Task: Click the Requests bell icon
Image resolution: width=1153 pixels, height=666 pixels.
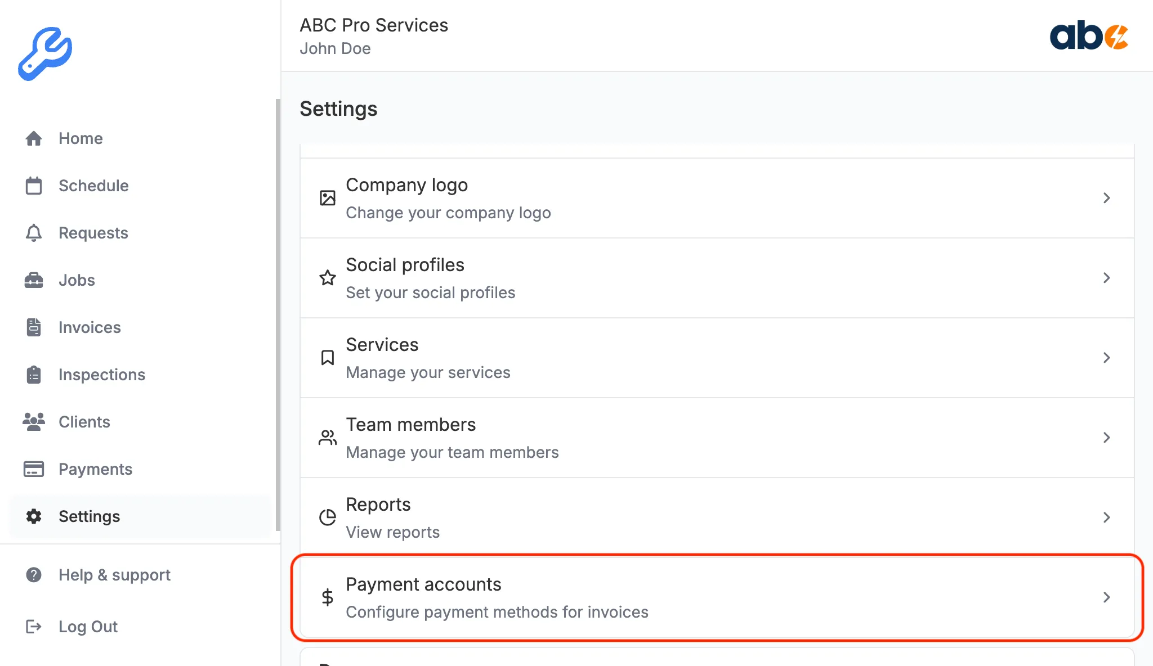Action: (34, 233)
